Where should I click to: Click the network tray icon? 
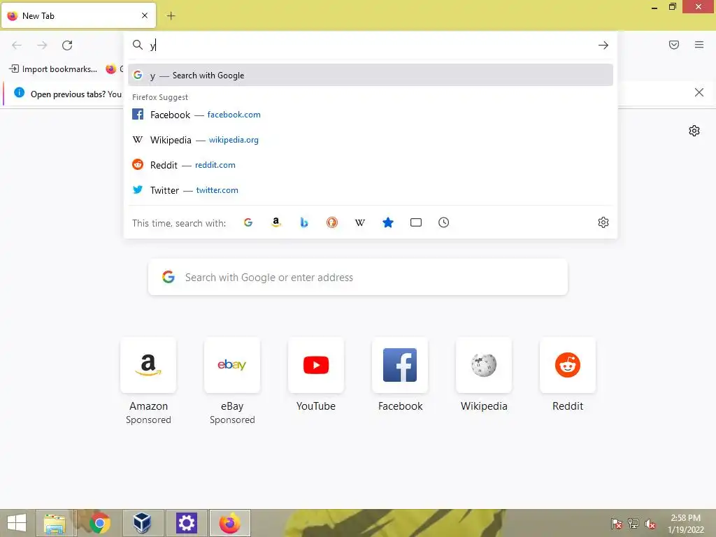coord(633,524)
